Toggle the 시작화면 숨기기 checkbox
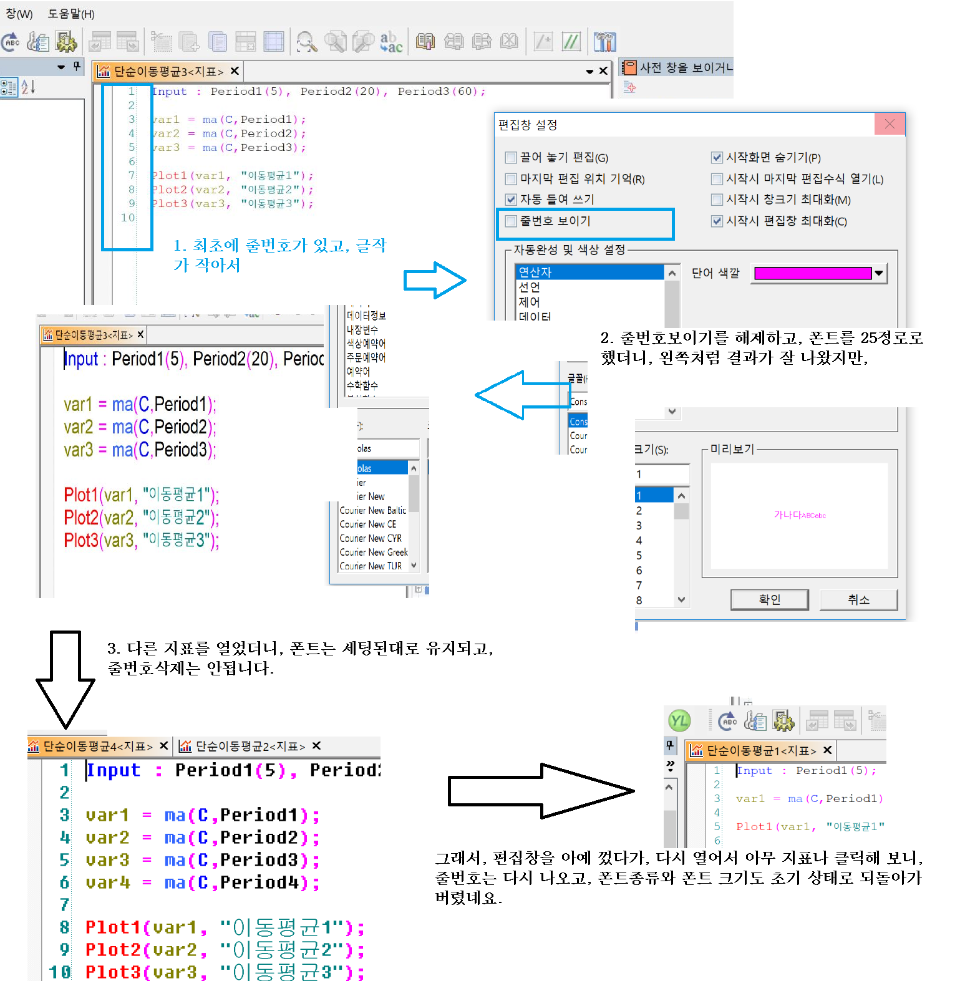 coord(717,158)
